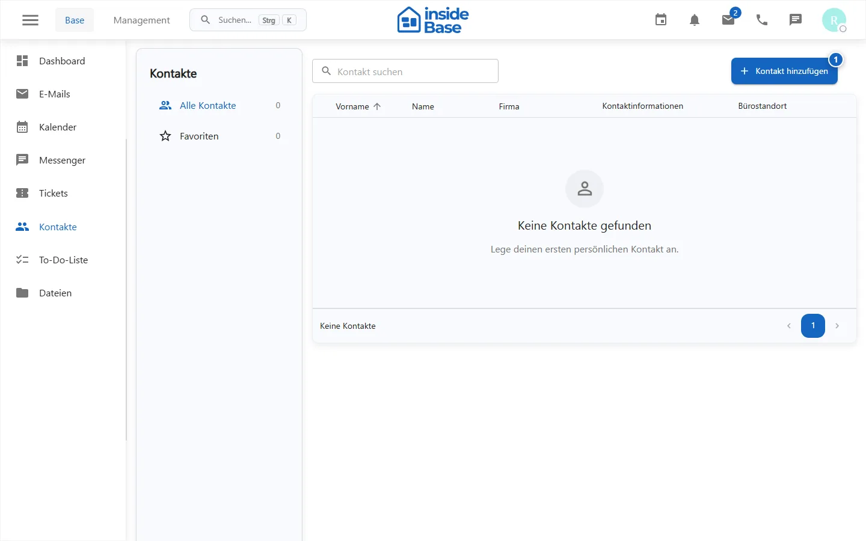Switch to the Management tab

click(141, 20)
